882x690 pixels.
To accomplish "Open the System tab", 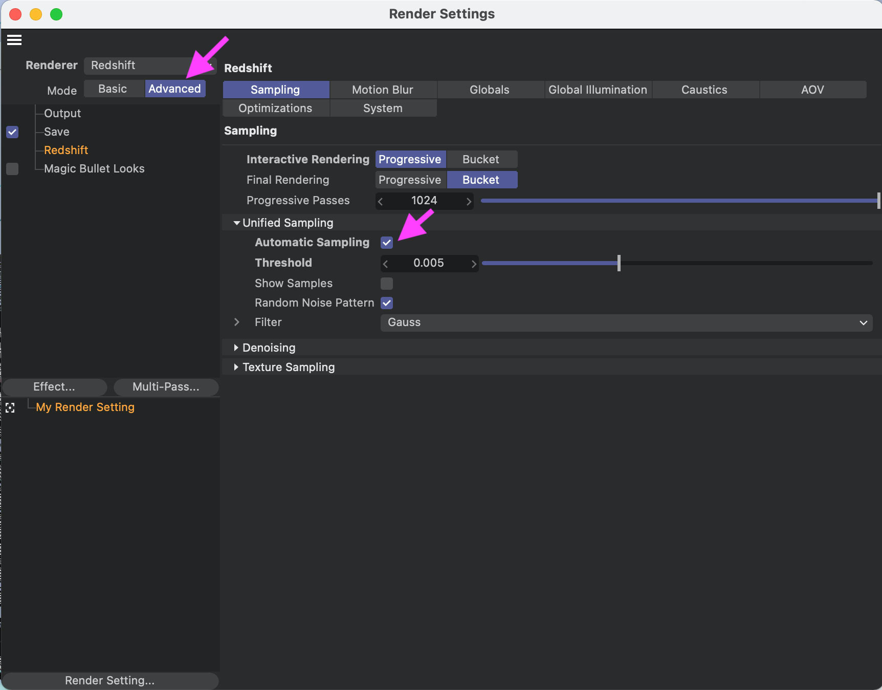I will click(383, 108).
